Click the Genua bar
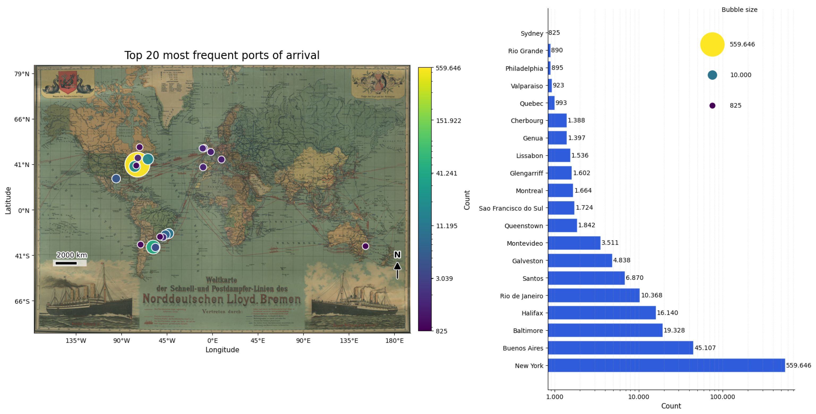This screenshot has width=816, height=414. (x=558, y=138)
